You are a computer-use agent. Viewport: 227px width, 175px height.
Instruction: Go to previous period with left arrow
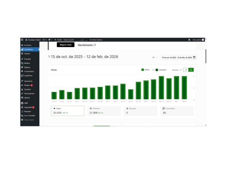coord(154,57)
